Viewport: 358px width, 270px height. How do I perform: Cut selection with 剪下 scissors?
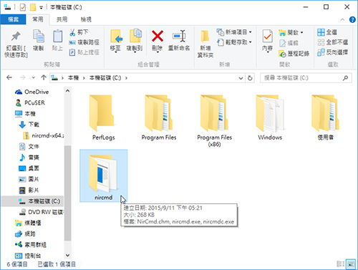point(79,32)
